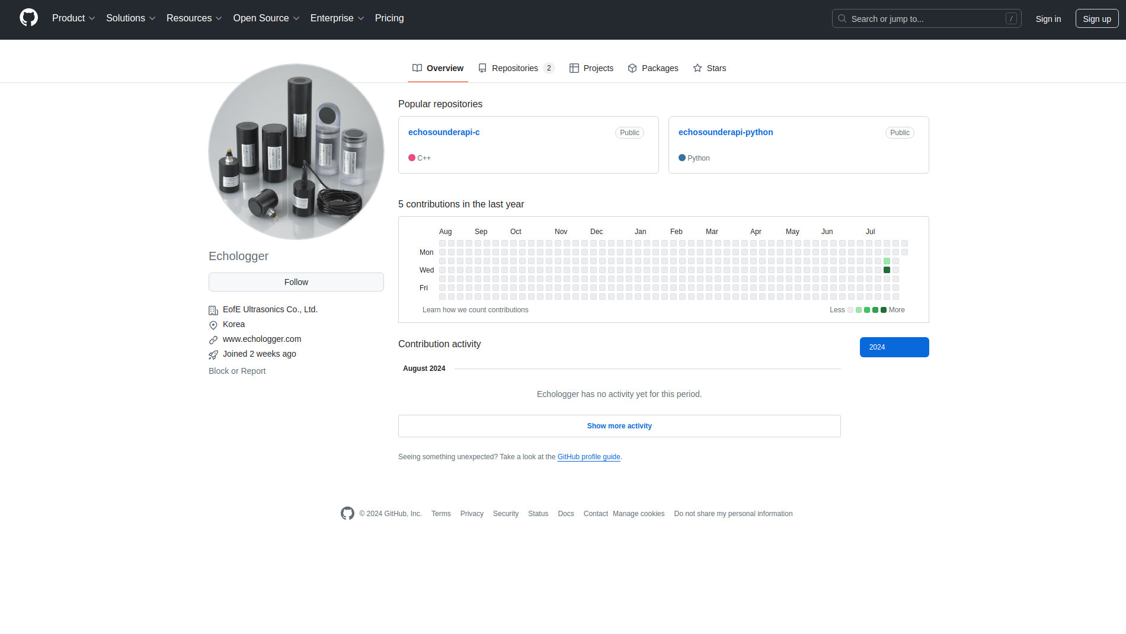The image size is (1126, 634).
Task: Open the footer Terms link
Action: coord(441,514)
